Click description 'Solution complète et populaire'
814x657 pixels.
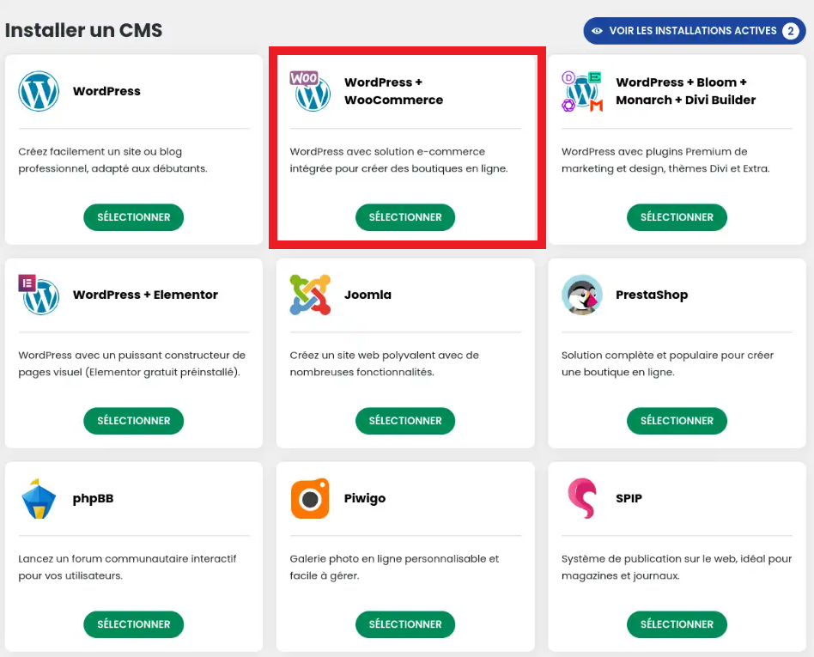668,363
